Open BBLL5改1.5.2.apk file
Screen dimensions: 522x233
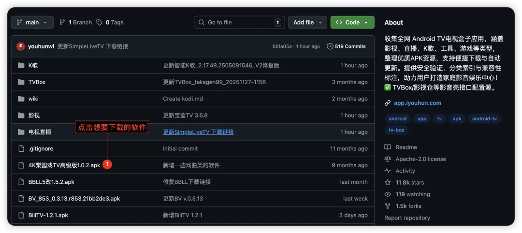[x=51, y=182]
